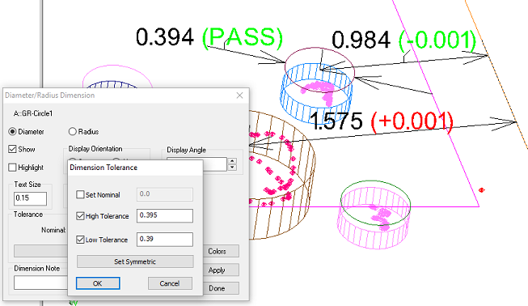Click the Low Tolerance value field
Viewport: 528px width, 306px height.
[165, 240]
